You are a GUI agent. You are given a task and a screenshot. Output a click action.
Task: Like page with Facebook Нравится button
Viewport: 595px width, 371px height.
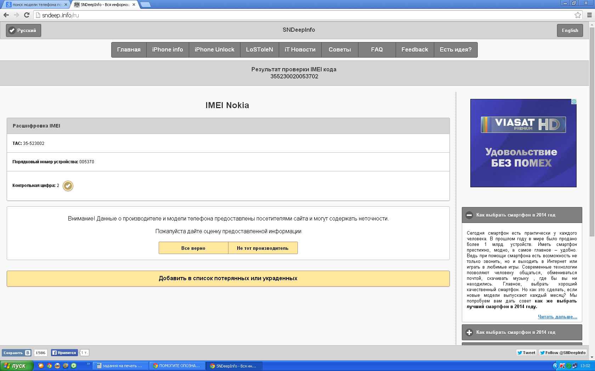[64, 353]
